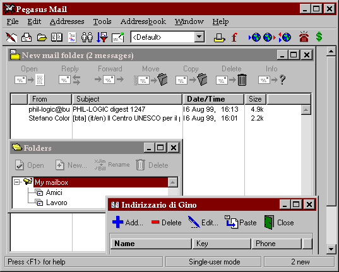Click the check host for mail globe icon
Viewport: 339px width, 272px height.
click(x=254, y=37)
